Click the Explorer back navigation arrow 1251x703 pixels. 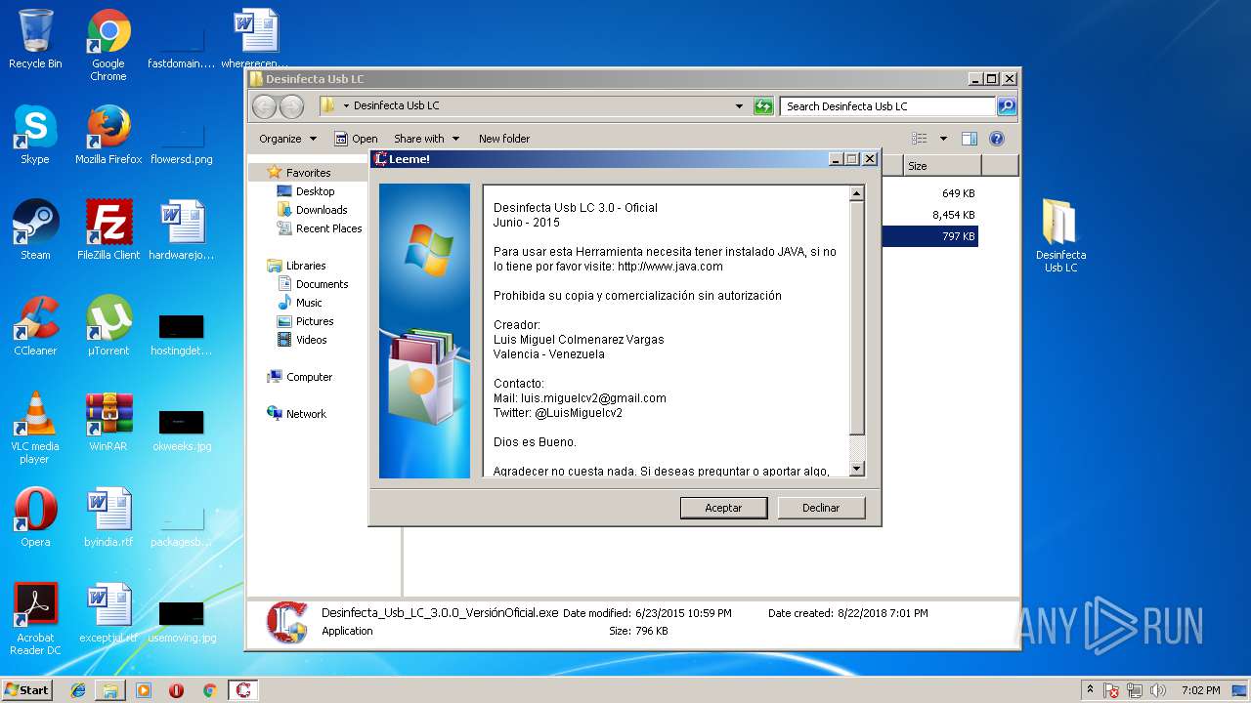click(264, 106)
